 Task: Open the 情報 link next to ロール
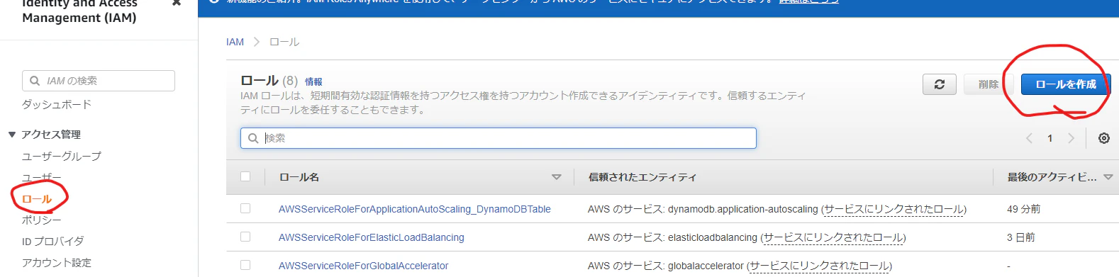click(x=313, y=82)
